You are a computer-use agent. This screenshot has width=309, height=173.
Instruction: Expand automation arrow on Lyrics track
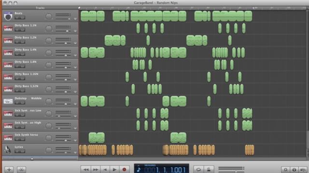click(75, 153)
